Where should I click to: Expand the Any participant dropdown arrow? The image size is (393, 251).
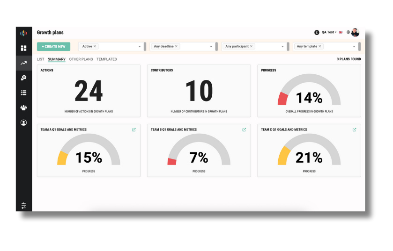tap(282, 47)
